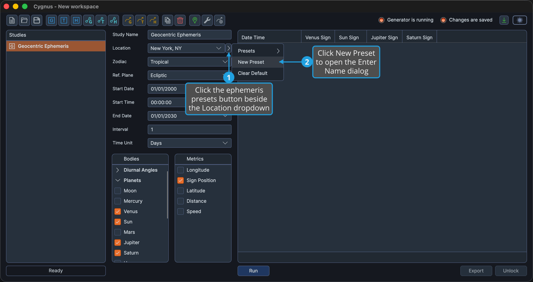Click the teal node-link H toolbar icon
Image resolution: width=533 pixels, height=282 pixels.
(x=113, y=20)
